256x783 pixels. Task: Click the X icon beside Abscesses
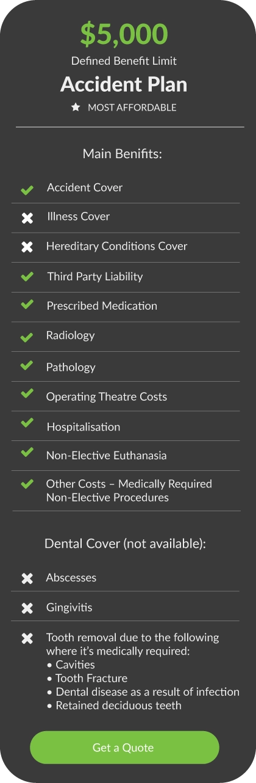tap(27, 578)
